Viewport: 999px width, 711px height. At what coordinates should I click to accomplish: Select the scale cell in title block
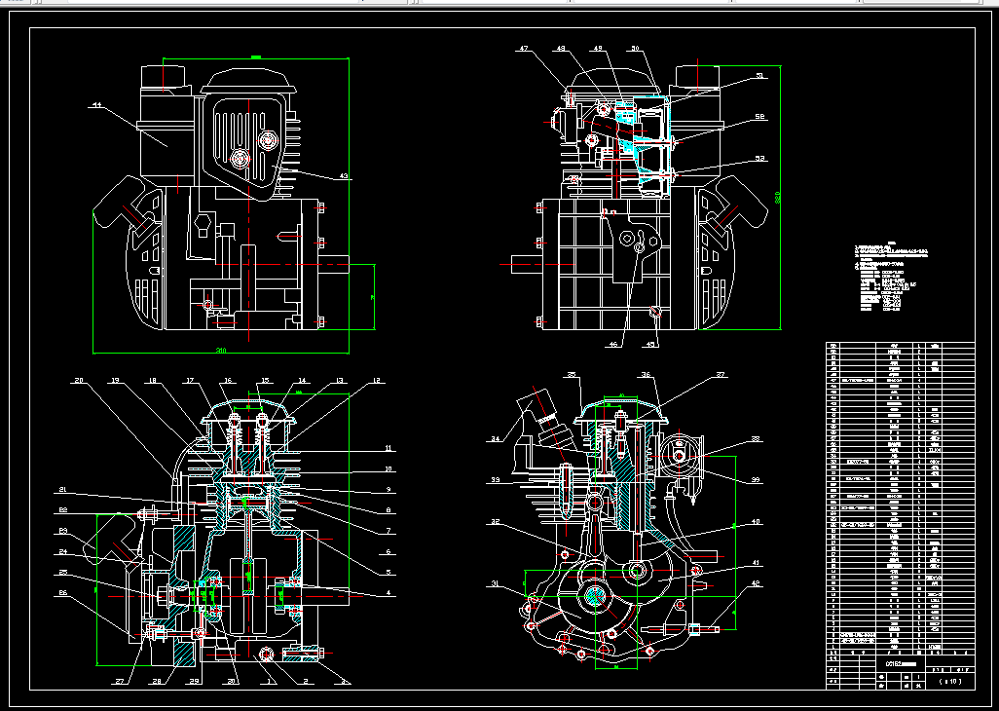(x=950, y=681)
